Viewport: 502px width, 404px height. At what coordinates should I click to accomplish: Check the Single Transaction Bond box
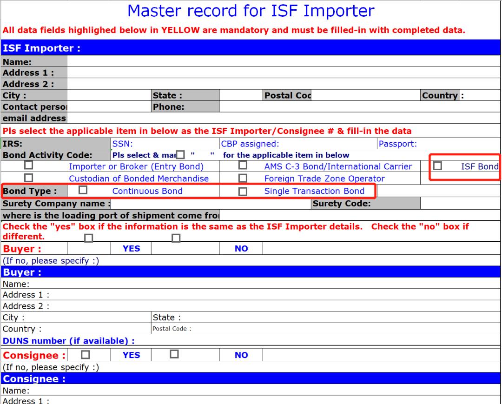[x=243, y=191]
